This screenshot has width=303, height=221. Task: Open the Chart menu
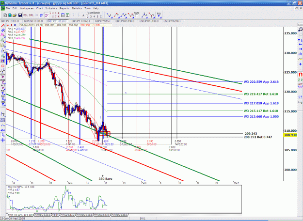(x=39, y=8)
